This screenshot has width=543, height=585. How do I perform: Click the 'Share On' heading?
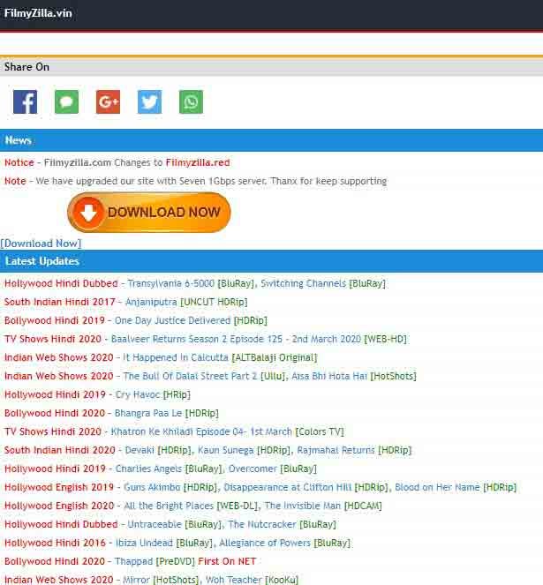(26, 67)
